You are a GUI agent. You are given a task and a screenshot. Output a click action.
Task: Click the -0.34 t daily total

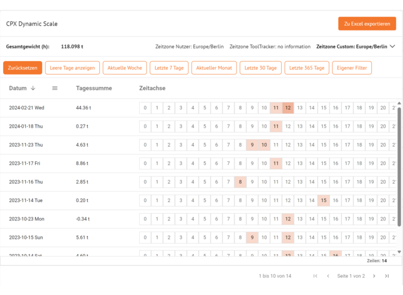tap(83, 219)
